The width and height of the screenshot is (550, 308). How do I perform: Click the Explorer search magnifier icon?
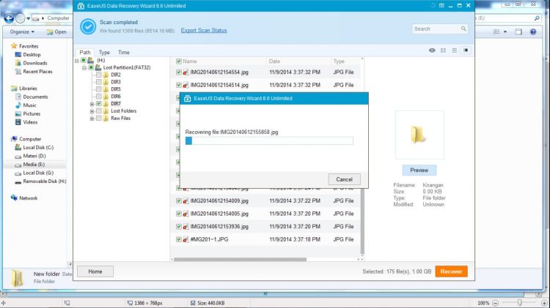(537, 18)
